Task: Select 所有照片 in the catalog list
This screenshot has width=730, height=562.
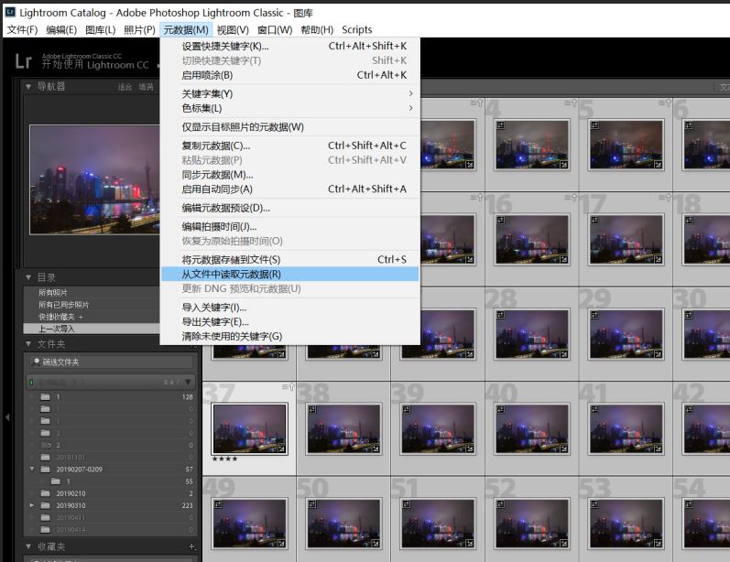Action: point(52,292)
